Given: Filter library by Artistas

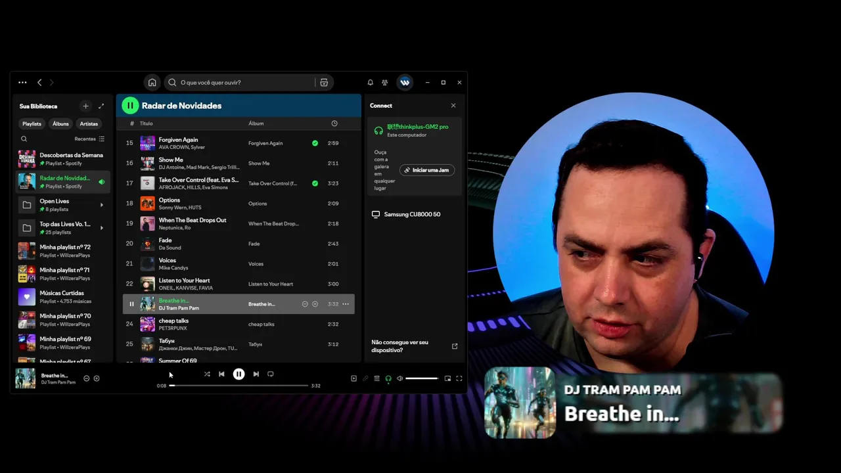Looking at the screenshot, I should pos(89,124).
